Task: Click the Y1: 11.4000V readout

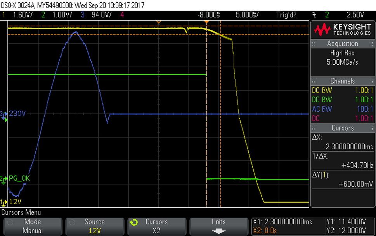Action: [x=346, y=222]
